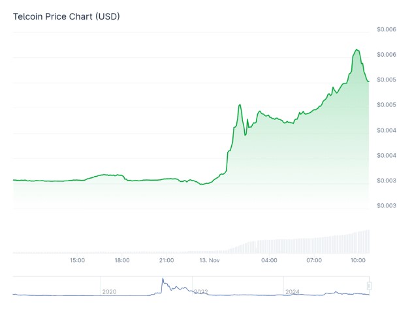Jump to 2020 in the navigator timeline
The width and height of the screenshot is (412, 311).
109,292
